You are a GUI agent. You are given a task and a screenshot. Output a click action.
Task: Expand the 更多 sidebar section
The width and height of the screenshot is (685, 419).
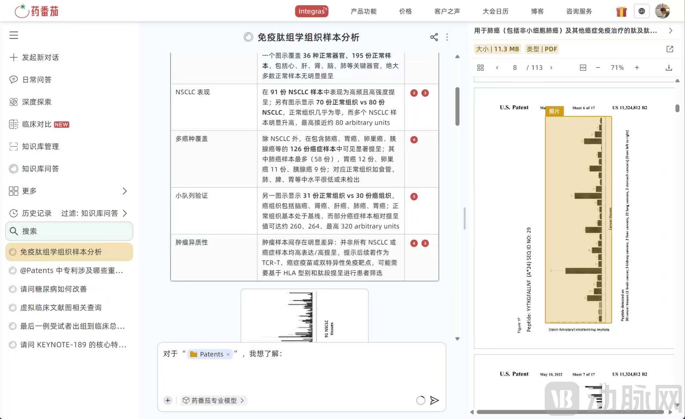pyautogui.click(x=68, y=191)
